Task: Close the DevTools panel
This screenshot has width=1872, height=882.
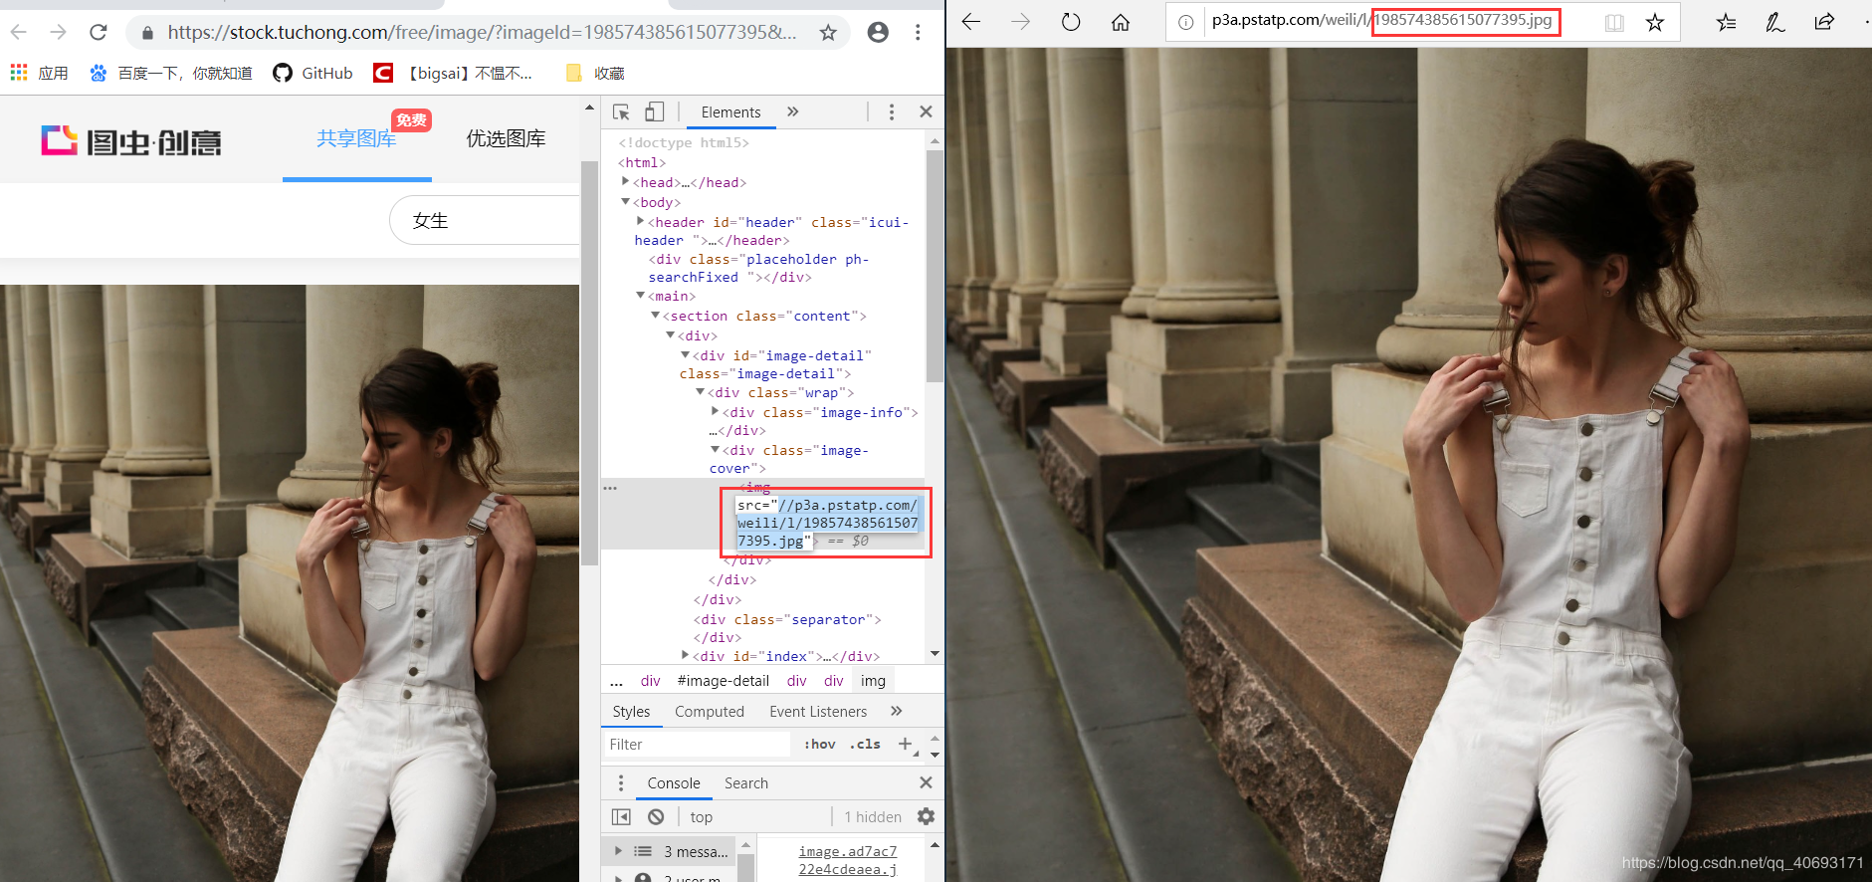Action: click(x=926, y=111)
